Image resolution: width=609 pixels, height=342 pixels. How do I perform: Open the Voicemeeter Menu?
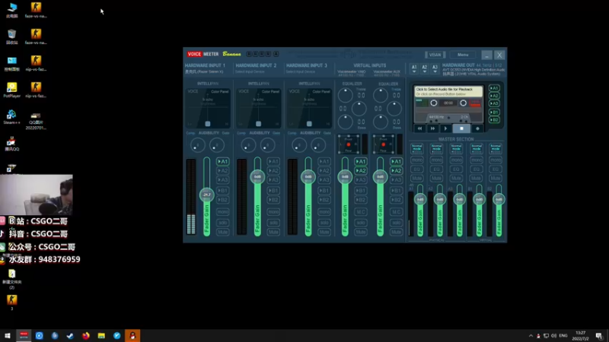pos(463,55)
